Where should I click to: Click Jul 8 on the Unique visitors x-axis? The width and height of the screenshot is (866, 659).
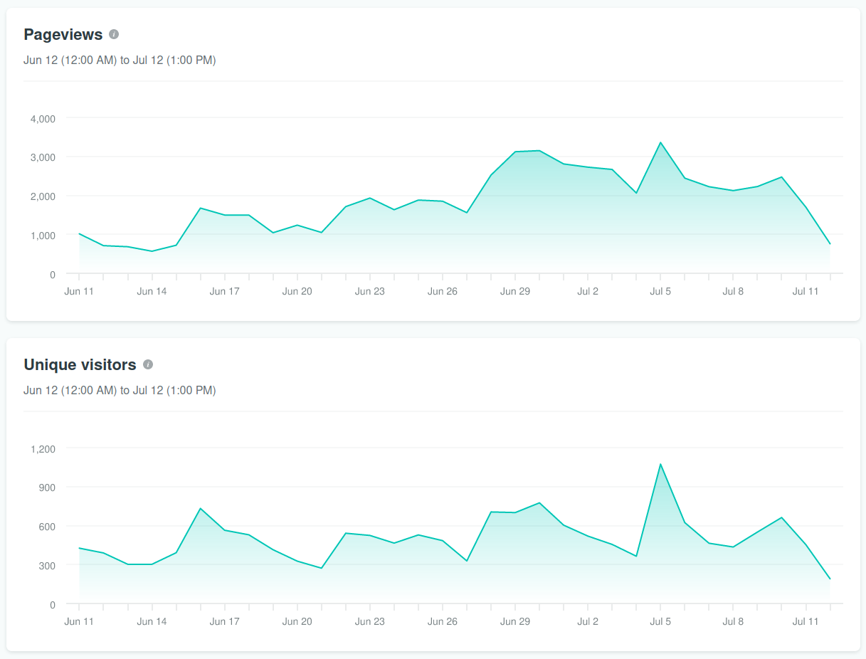point(733,621)
